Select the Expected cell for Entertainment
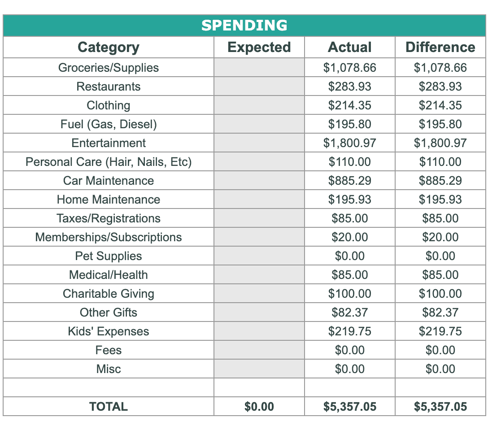 pos(259,143)
